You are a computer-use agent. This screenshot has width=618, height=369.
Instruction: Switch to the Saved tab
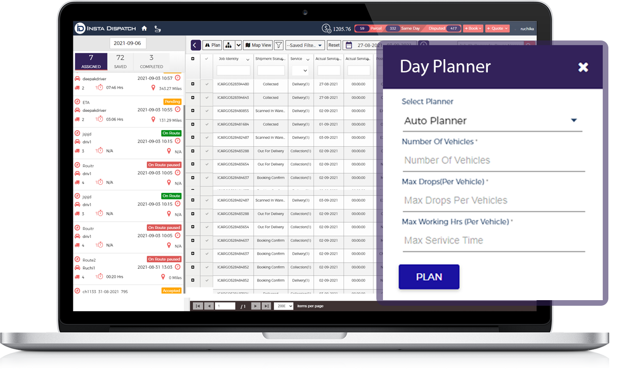(x=120, y=61)
